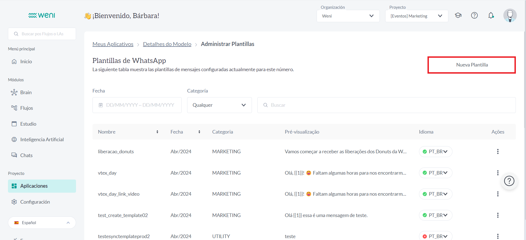526x240 pixels.
Task: Open Flujos in the sidebar
Action: pyautogui.click(x=26, y=108)
